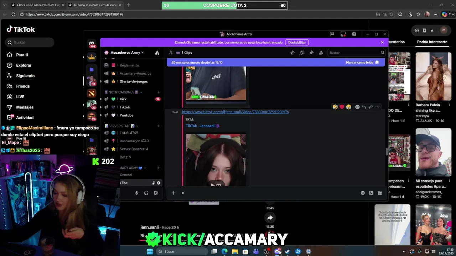Open emoji picker in Discord message bar
The width and height of the screenshot is (456, 256).
363,193
